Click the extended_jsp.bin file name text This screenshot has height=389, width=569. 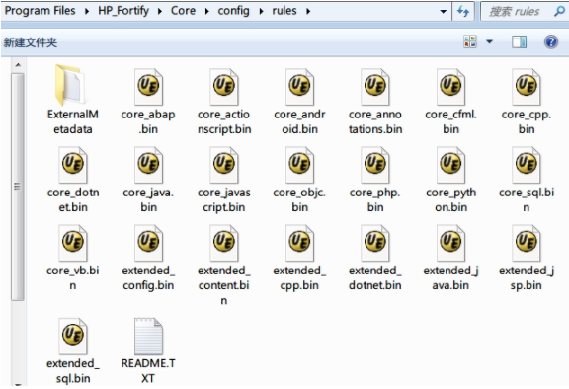point(527,277)
